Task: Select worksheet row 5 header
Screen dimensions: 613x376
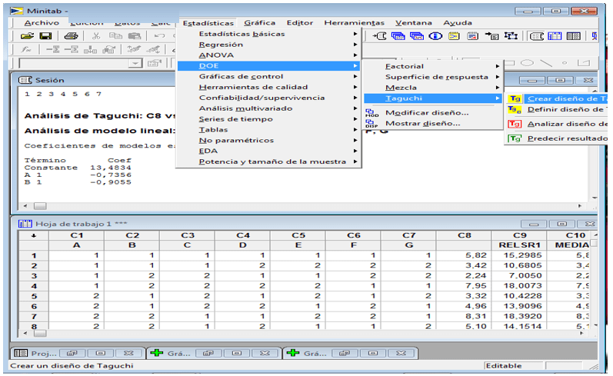Action: (34, 296)
